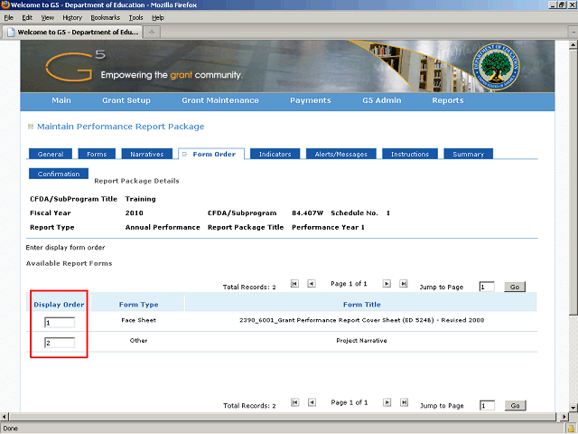Go to last page in top pager

click(404, 283)
